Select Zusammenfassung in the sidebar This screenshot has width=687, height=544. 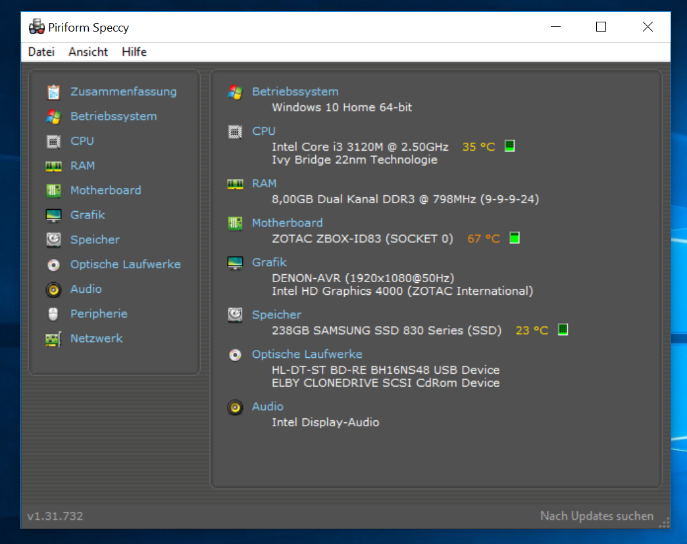pyautogui.click(x=124, y=91)
